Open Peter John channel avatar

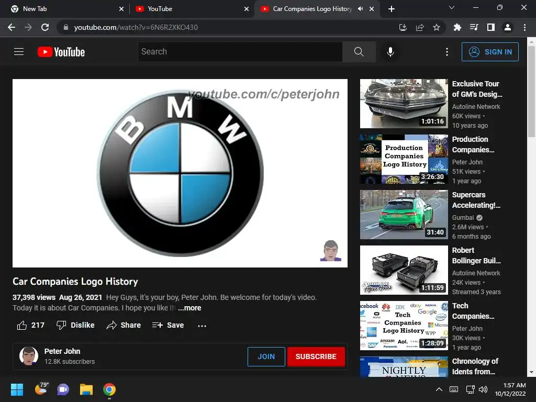tap(29, 356)
